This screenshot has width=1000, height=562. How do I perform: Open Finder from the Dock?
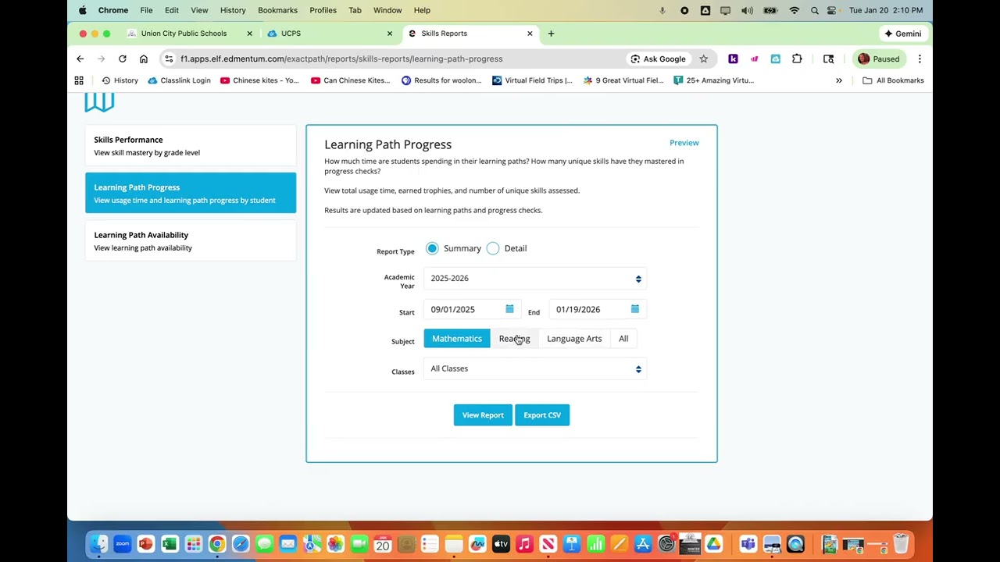click(x=98, y=544)
